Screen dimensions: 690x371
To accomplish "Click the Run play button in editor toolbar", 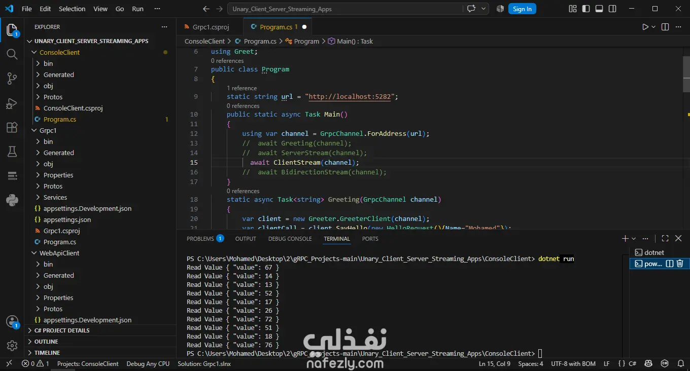I will pyautogui.click(x=645, y=27).
